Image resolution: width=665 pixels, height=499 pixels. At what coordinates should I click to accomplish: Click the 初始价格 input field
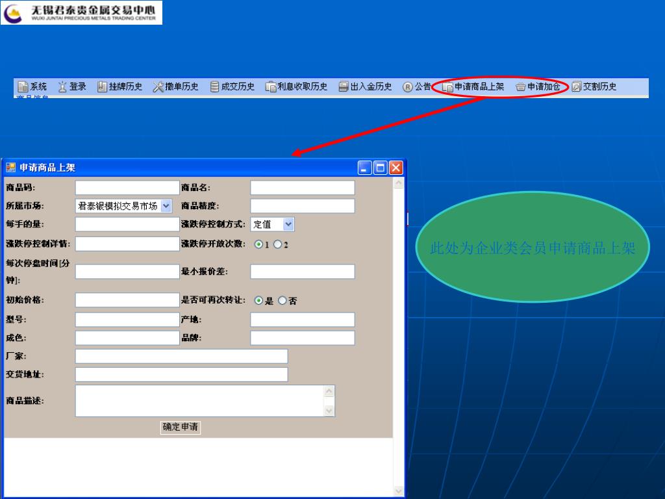click(x=127, y=300)
